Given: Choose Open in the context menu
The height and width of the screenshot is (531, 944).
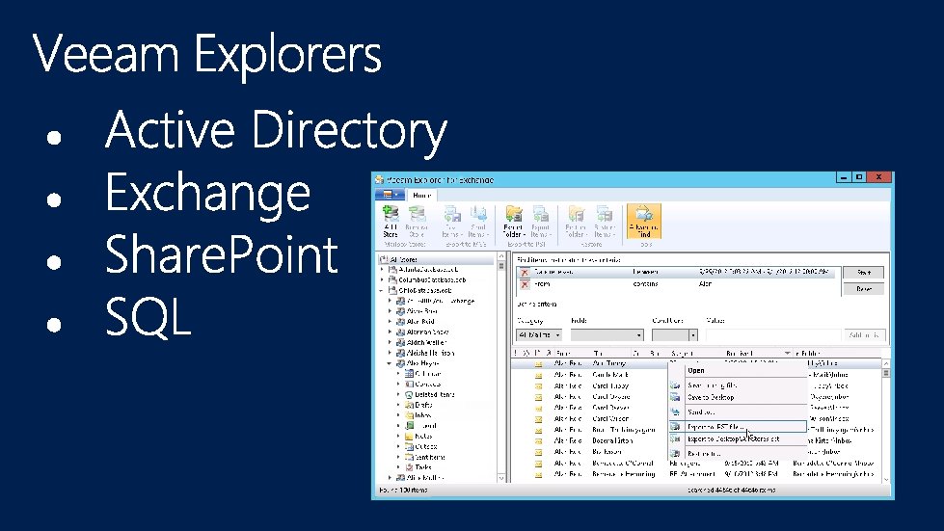Looking at the screenshot, I should click(x=738, y=370).
